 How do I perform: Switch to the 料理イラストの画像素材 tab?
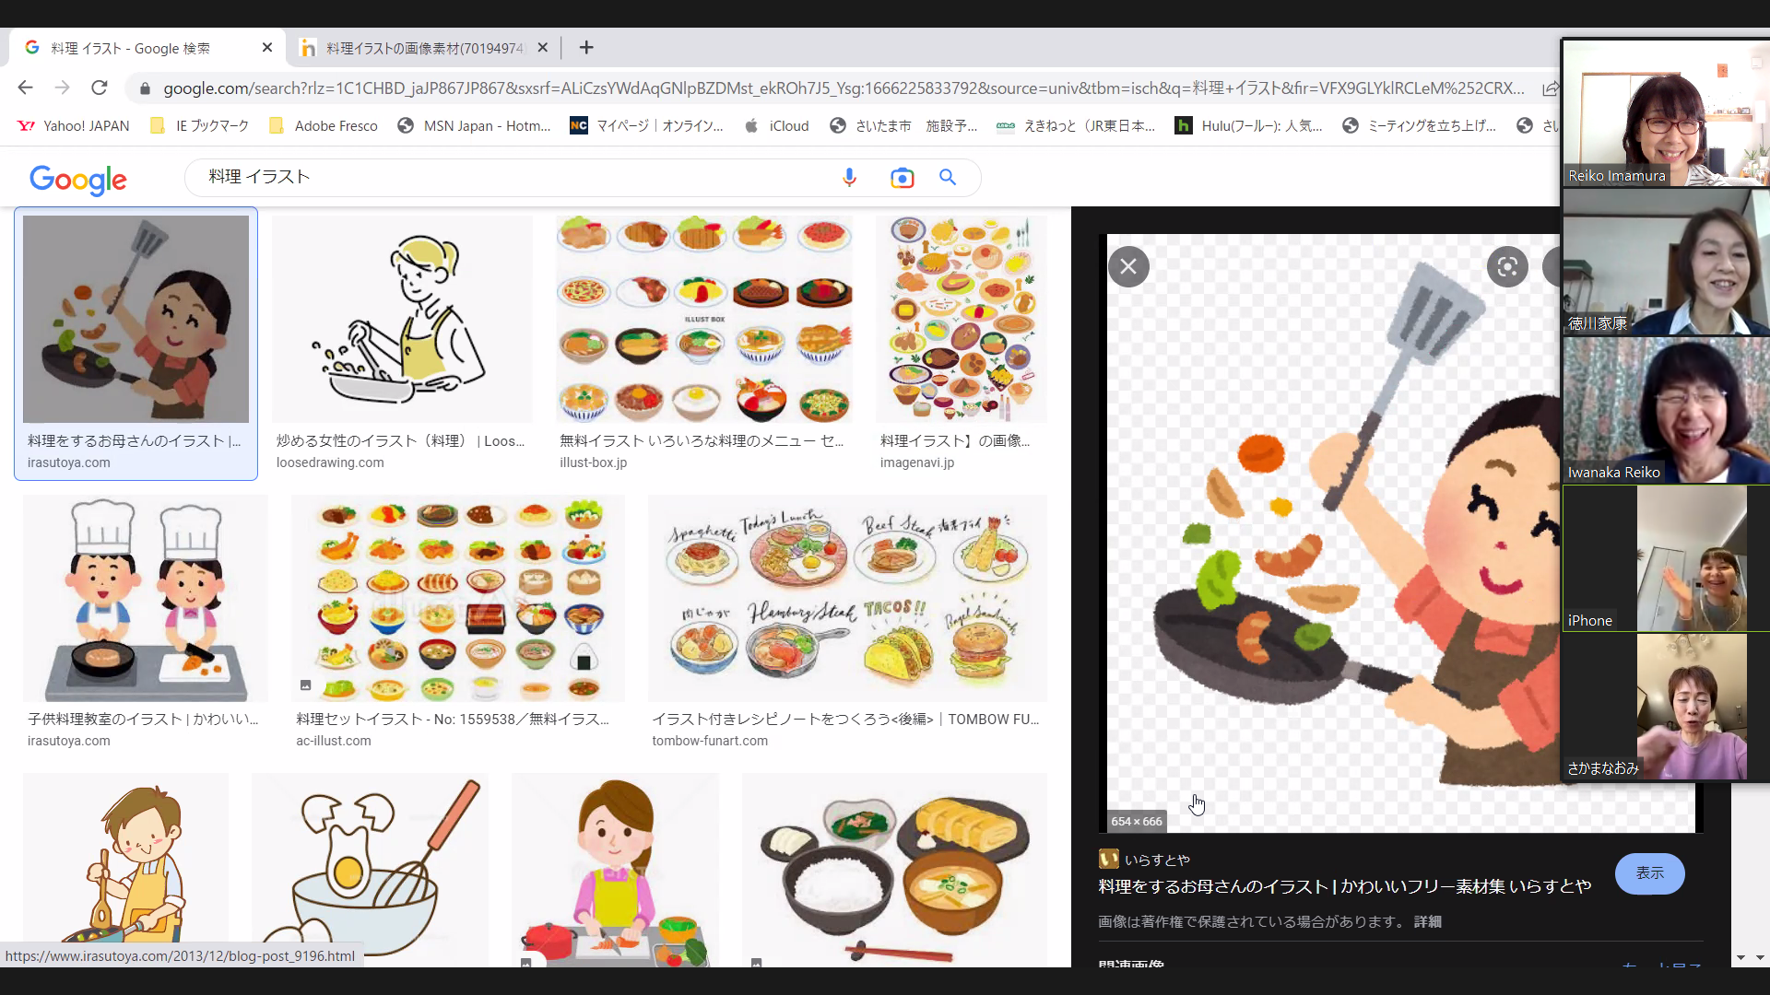424,48
